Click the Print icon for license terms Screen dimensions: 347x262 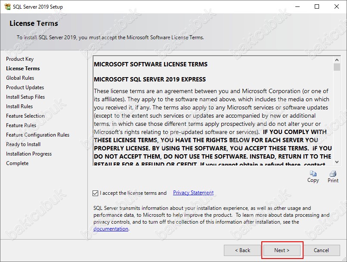coord(333,173)
